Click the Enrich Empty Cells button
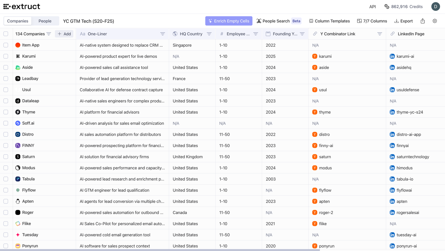Viewport: 445px width, 251px height. (x=229, y=21)
